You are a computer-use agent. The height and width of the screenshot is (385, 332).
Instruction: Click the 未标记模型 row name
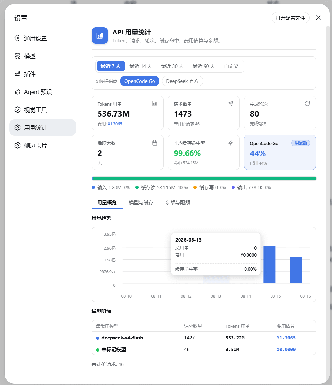pos(114,350)
